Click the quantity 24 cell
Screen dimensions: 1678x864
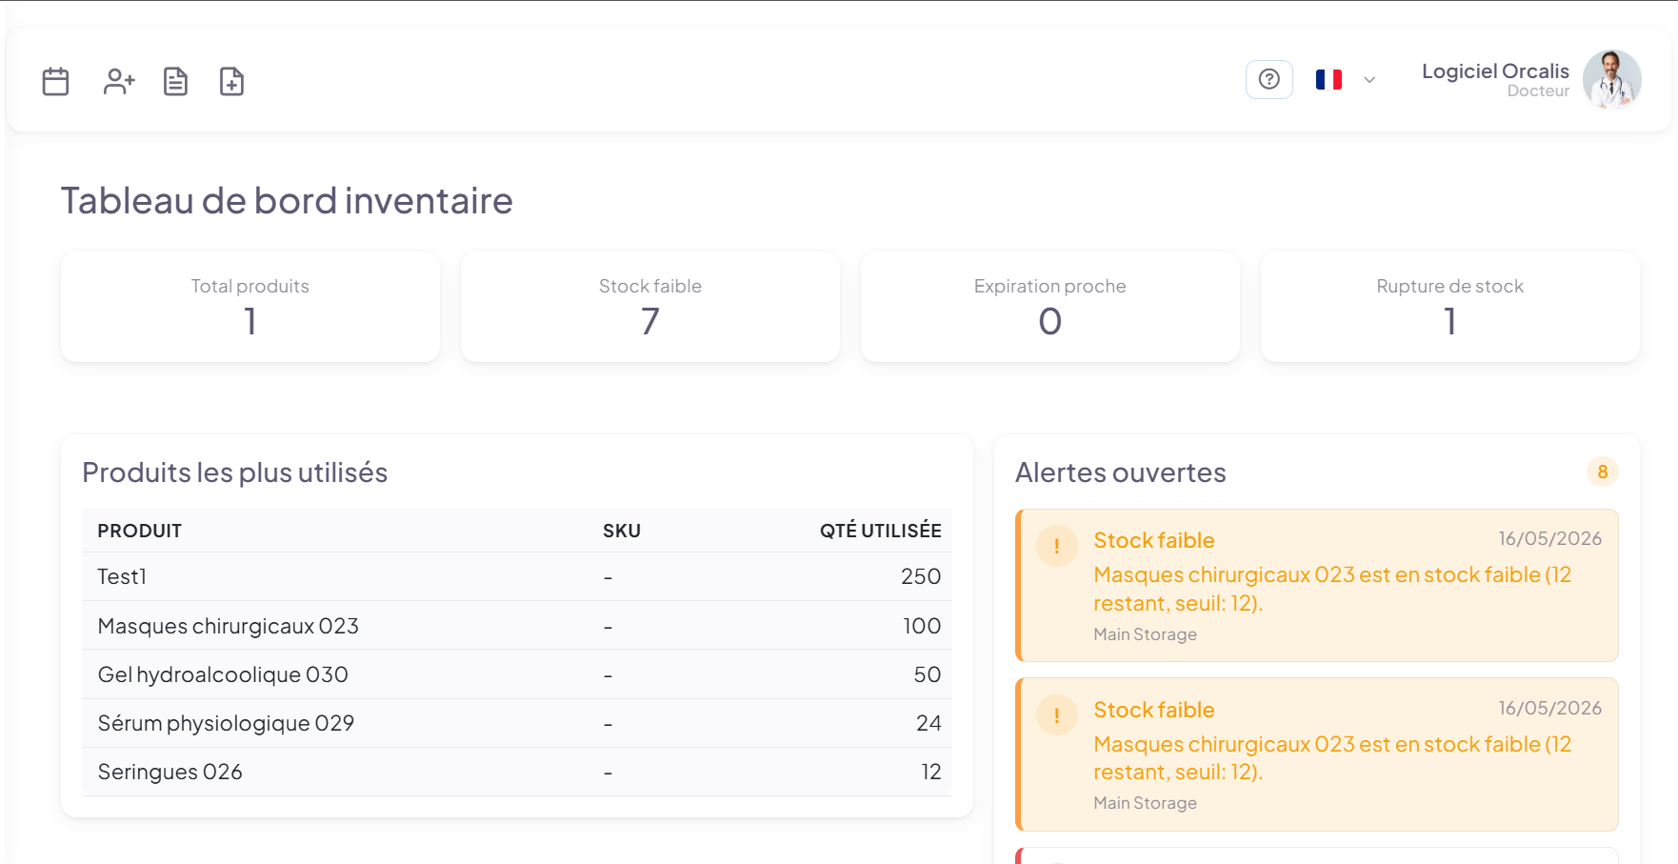coord(929,723)
